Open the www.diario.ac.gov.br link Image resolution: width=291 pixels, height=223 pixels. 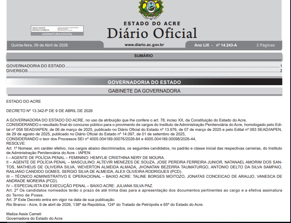tap(144, 45)
